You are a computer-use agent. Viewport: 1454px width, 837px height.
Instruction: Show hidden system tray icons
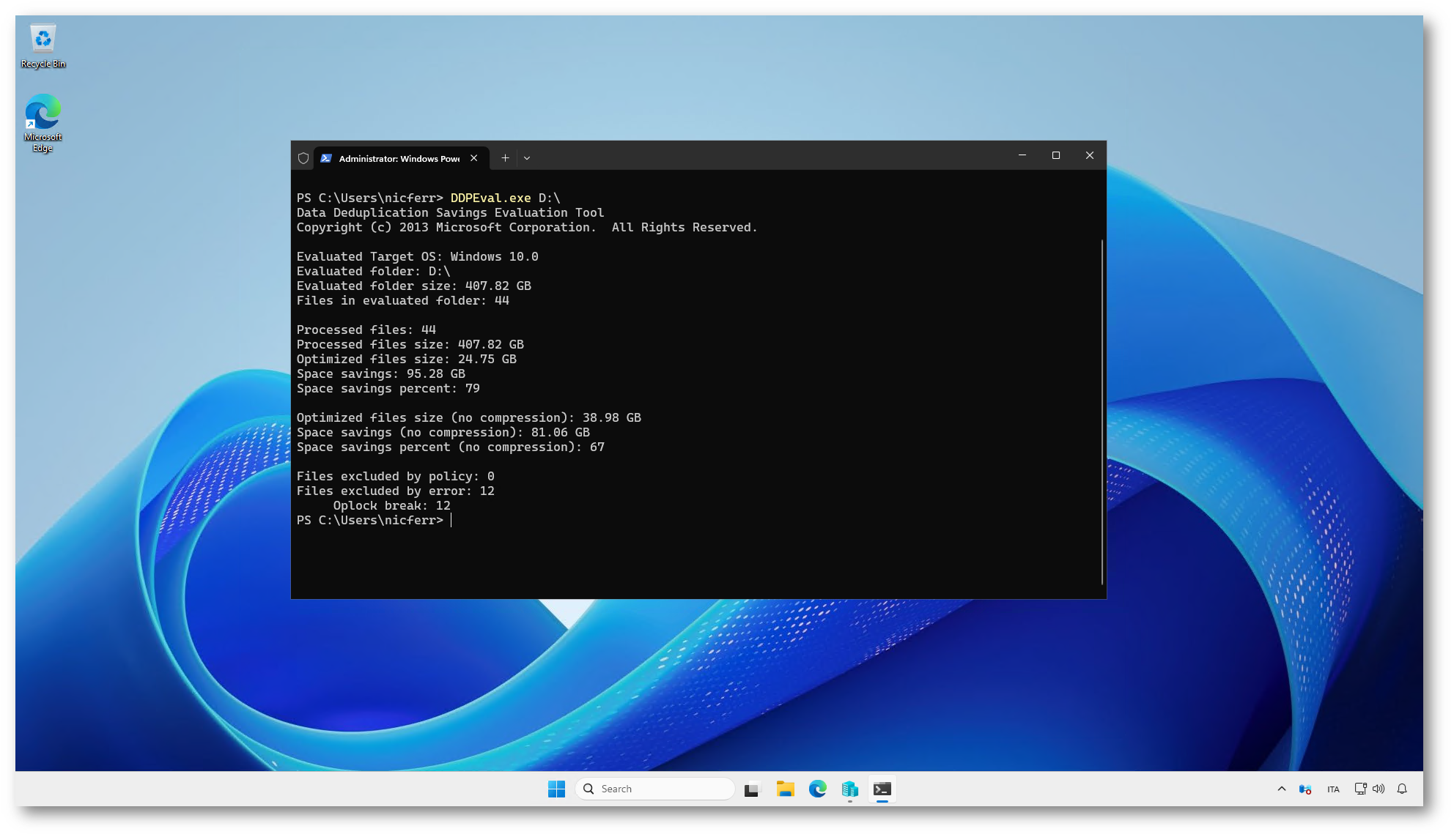pos(1282,789)
